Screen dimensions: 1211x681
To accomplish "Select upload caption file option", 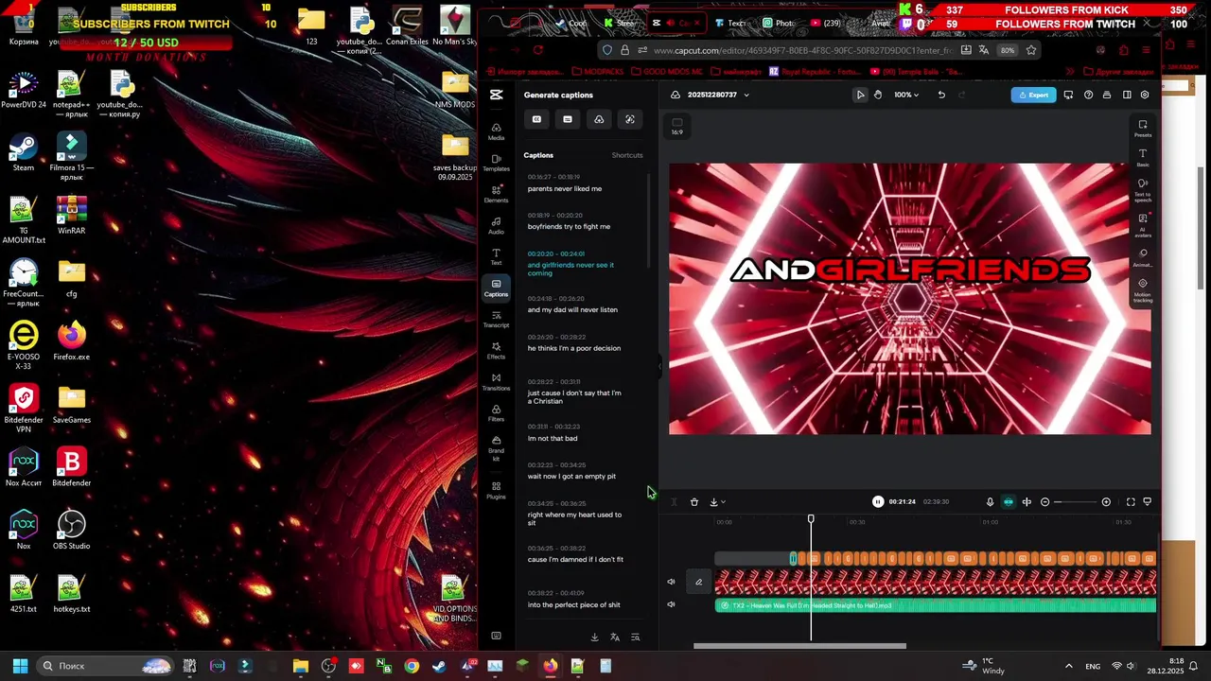I will point(599,119).
